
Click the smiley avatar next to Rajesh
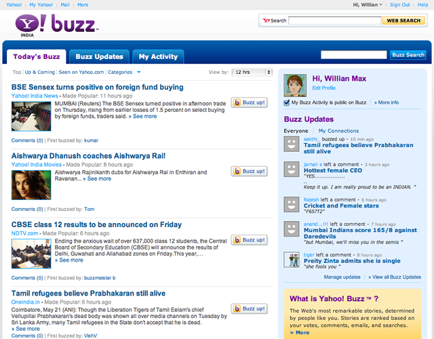(x=292, y=204)
